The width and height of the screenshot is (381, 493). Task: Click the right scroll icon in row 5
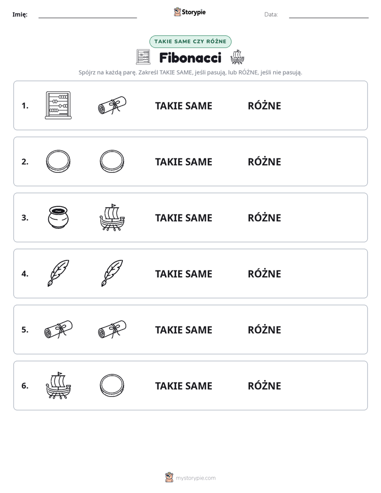click(x=112, y=329)
